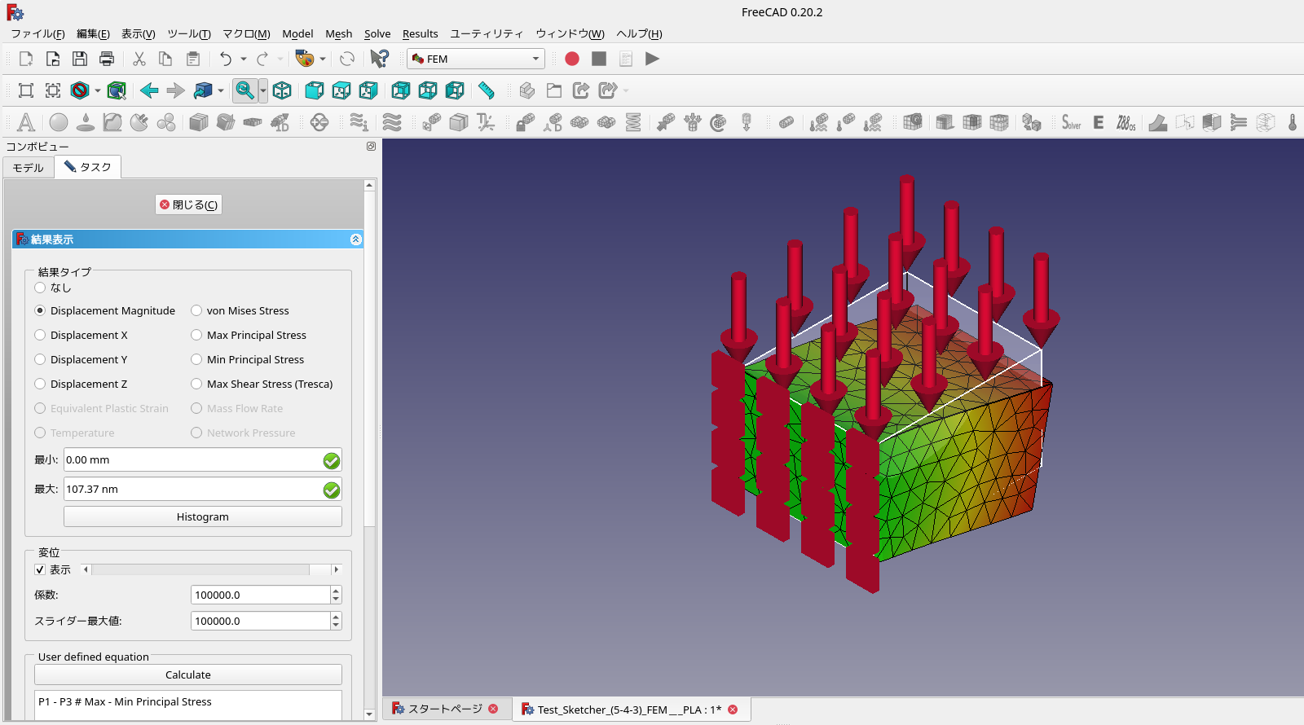Screen dimensions: 1304x725
Task: Click the Paste clipboard icon
Action: (x=193, y=59)
